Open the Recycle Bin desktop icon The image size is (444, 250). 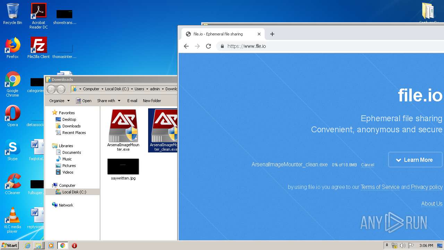(x=12, y=14)
